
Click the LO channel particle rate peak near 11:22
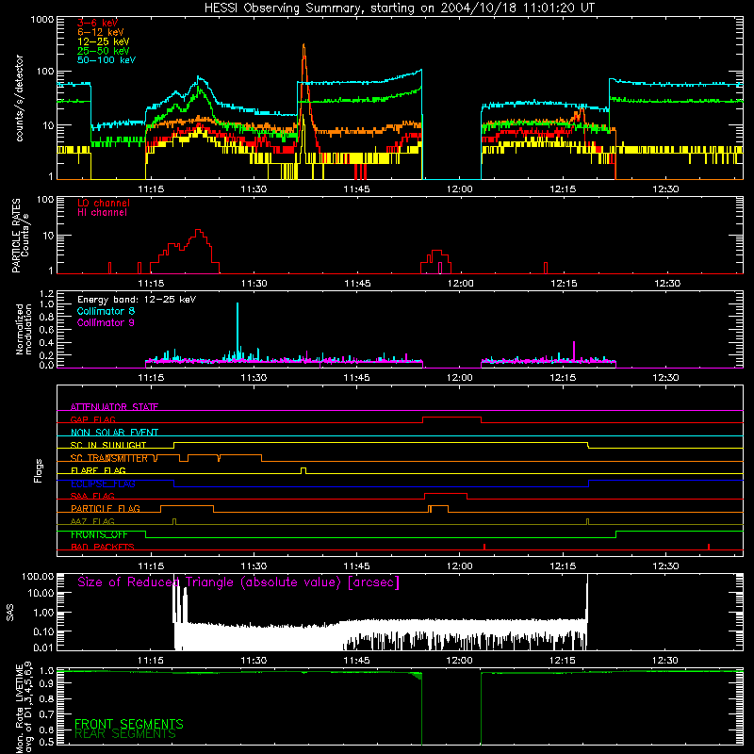pyautogui.click(x=199, y=232)
